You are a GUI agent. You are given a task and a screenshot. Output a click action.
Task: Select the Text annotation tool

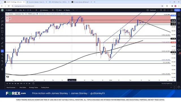[x=2, y=35]
